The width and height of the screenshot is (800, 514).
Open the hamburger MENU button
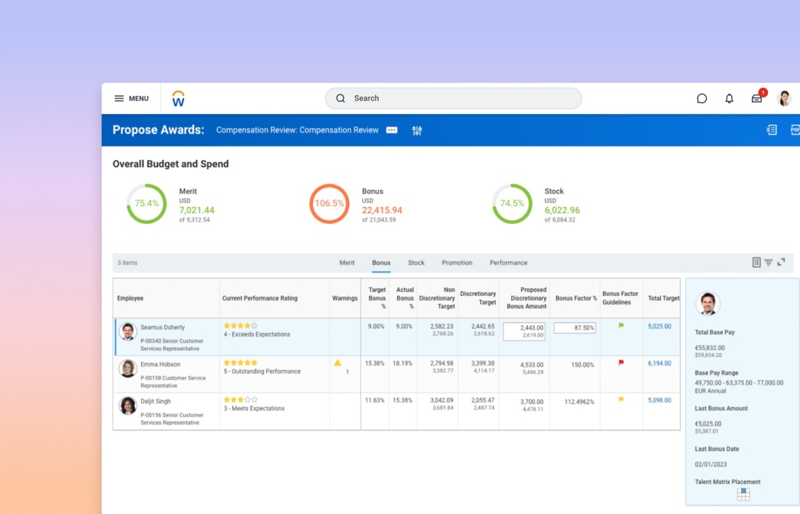tap(131, 99)
